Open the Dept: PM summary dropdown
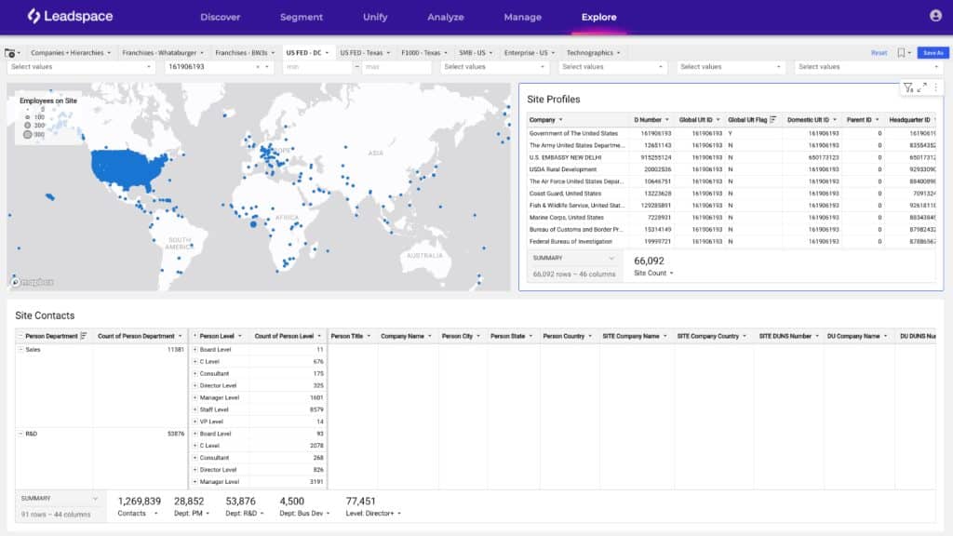Viewport: 953px width, 536px height. point(208,514)
